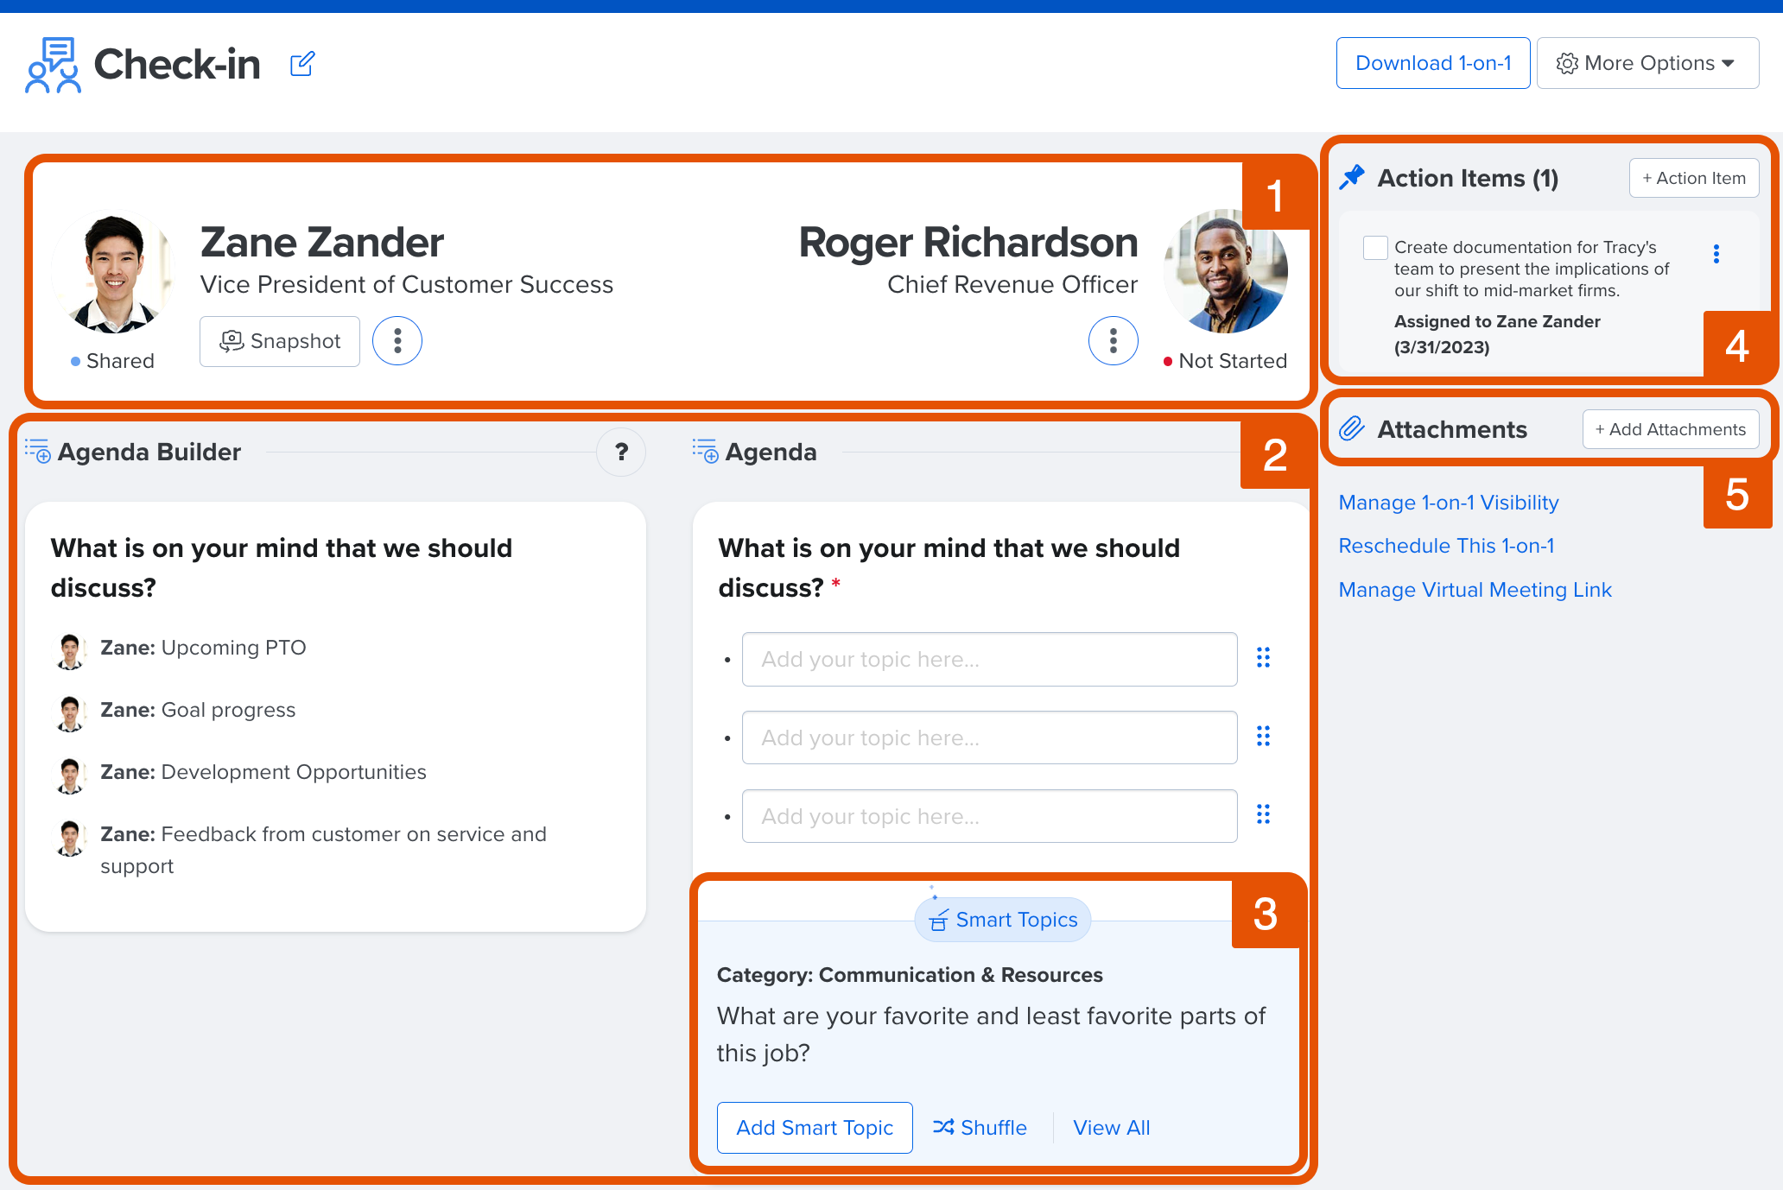Shuffle the smart topic suggestion
The height and width of the screenshot is (1190, 1783).
click(x=980, y=1128)
